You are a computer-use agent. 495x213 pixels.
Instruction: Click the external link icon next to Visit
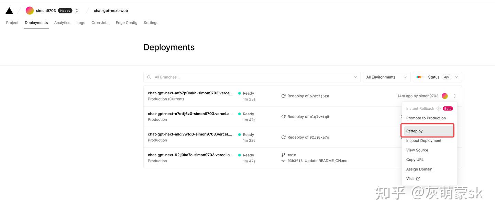(418, 179)
